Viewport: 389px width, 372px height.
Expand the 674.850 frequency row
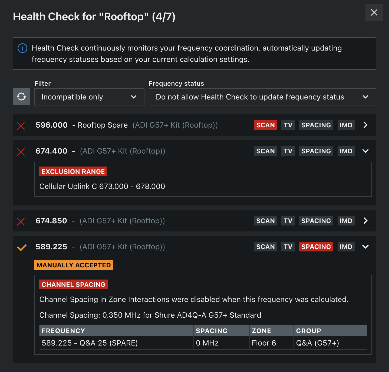pyautogui.click(x=365, y=221)
